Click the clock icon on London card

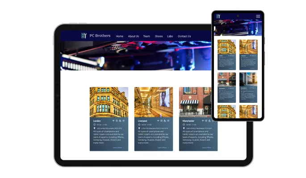pos(95,125)
